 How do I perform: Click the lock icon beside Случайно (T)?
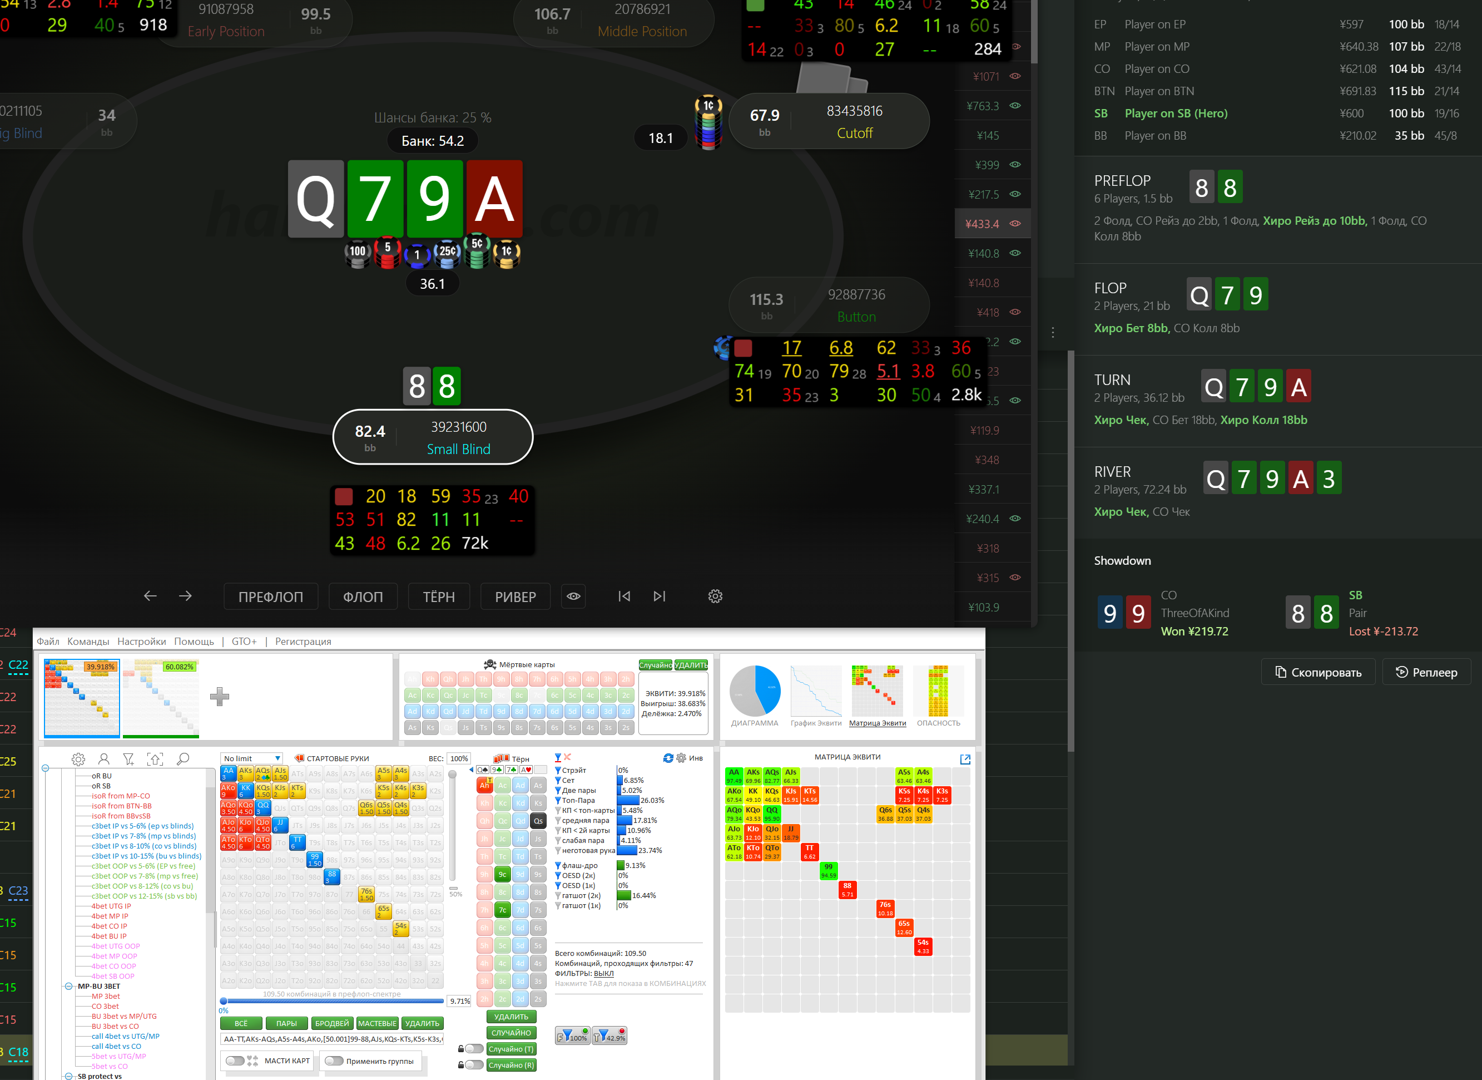pyautogui.click(x=460, y=1049)
